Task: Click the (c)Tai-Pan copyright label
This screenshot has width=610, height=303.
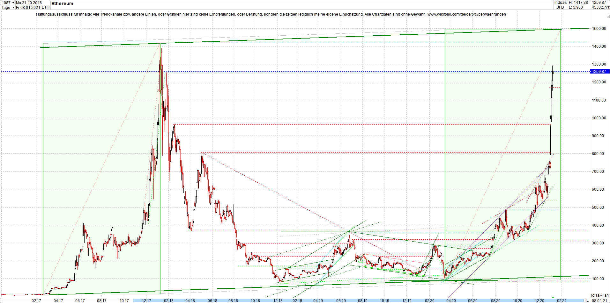Action: tap(600, 295)
